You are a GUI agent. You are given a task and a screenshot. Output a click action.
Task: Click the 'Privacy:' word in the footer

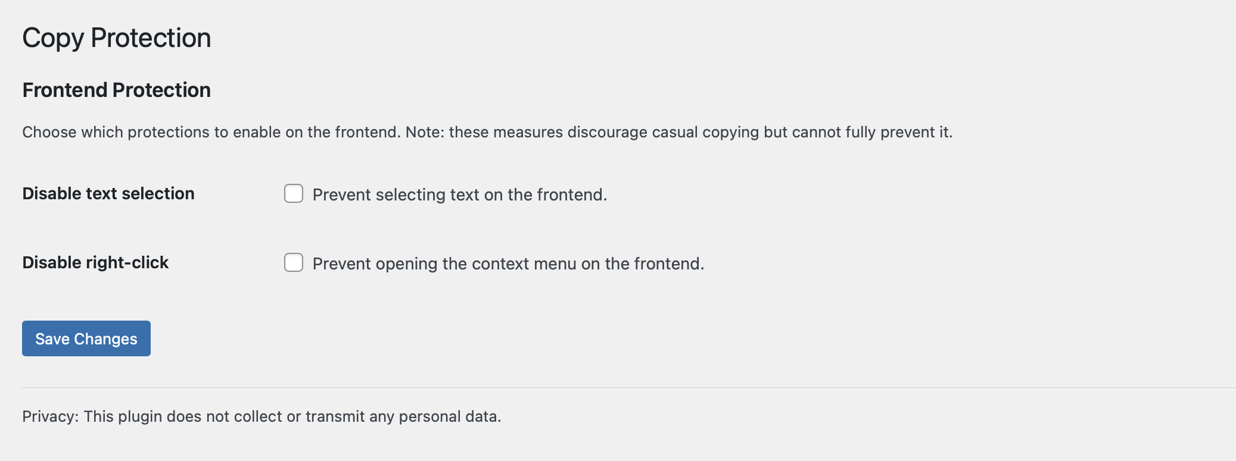point(50,416)
